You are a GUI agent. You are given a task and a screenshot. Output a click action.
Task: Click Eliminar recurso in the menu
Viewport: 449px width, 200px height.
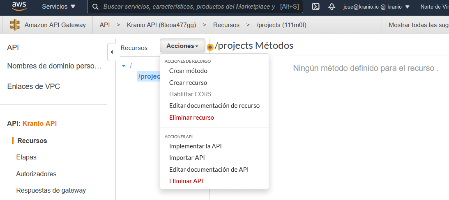(x=191, y=117)
